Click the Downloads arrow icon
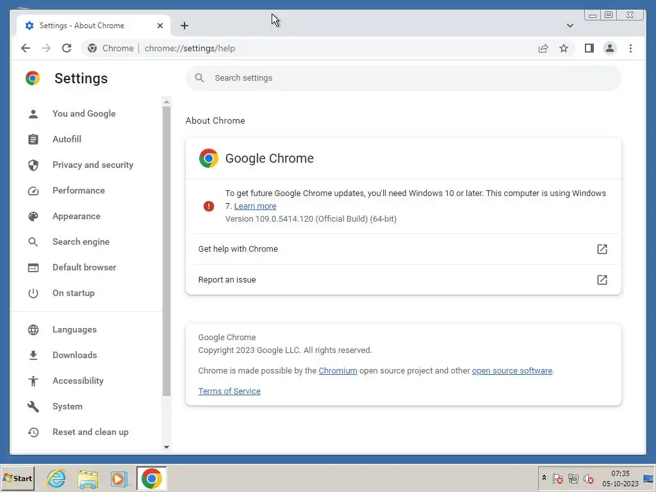The width and height of the screenshot is (656, 492). (x=33, y=355)
